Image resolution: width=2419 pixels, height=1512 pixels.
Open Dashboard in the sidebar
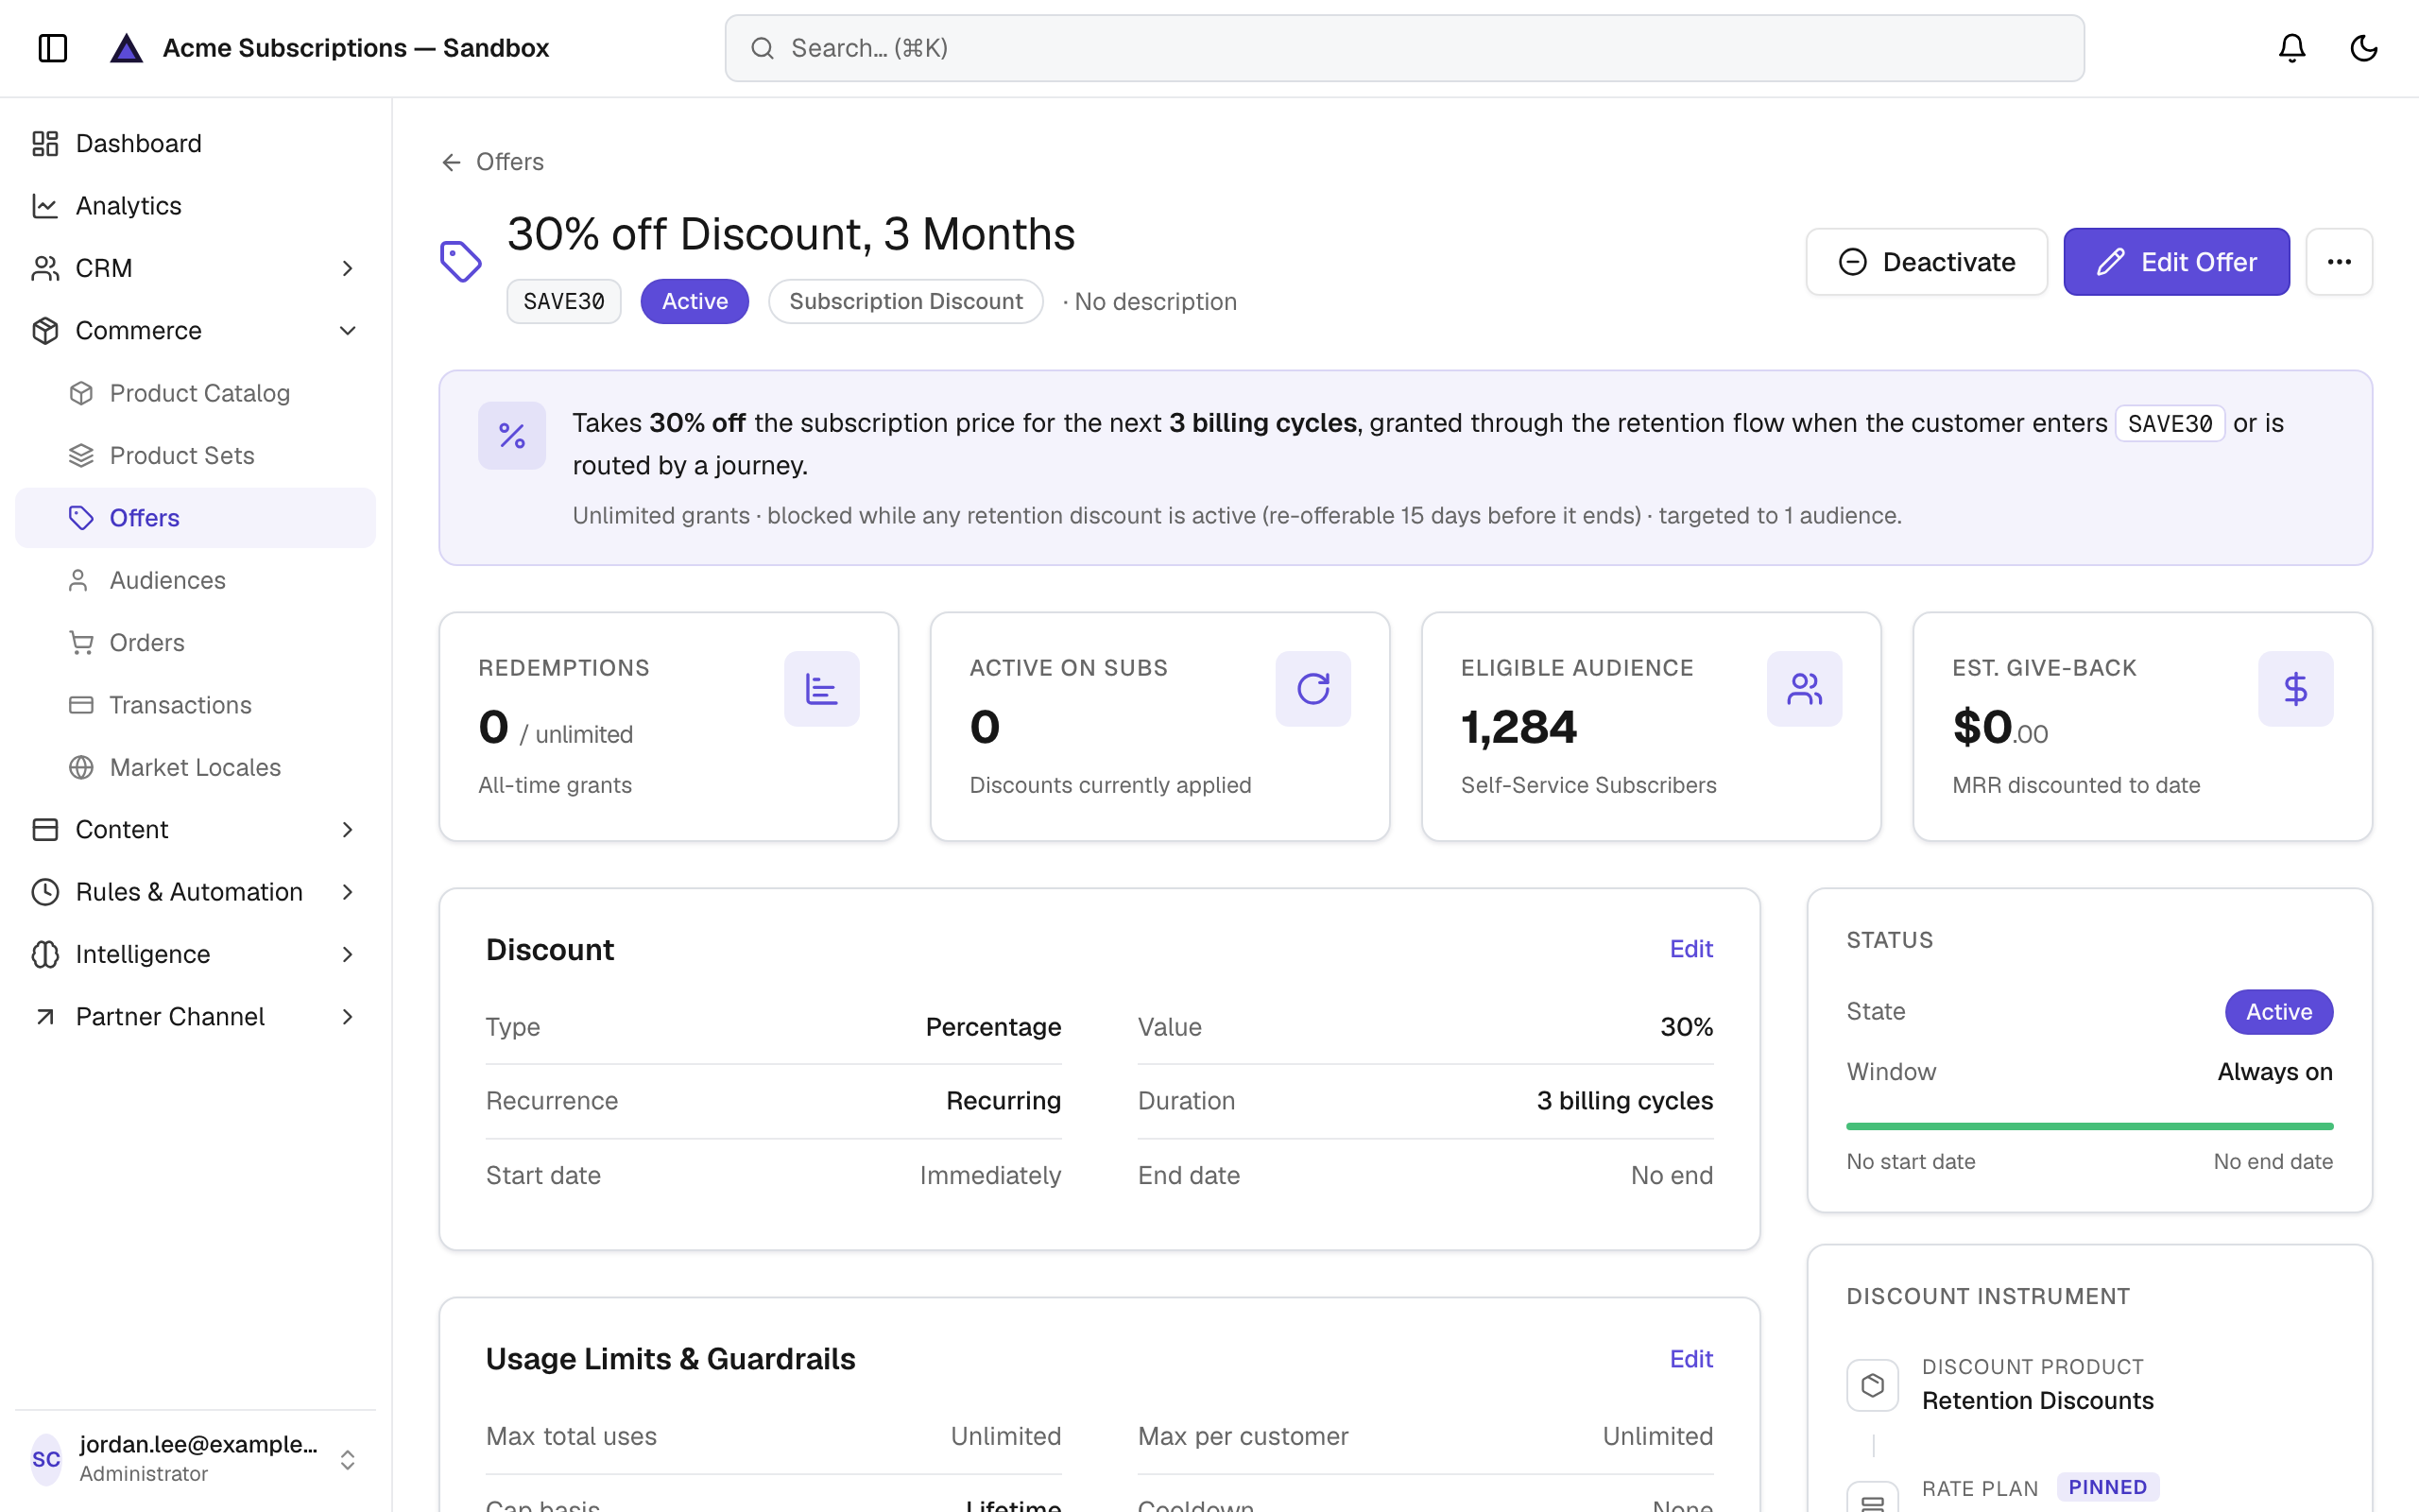196,144
